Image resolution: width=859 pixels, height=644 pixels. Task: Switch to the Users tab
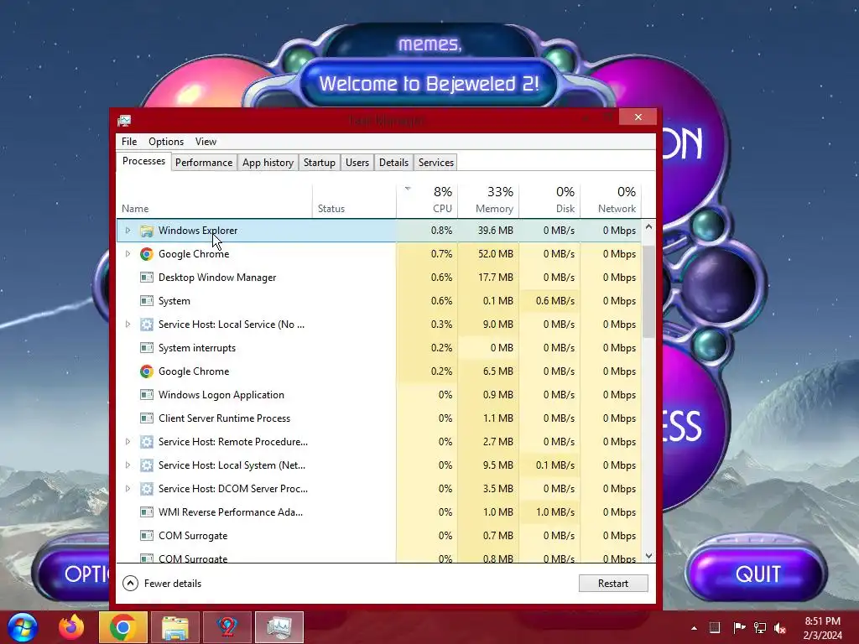(357, 163)
